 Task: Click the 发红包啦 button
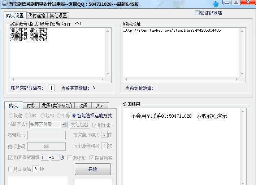[80, 125]
